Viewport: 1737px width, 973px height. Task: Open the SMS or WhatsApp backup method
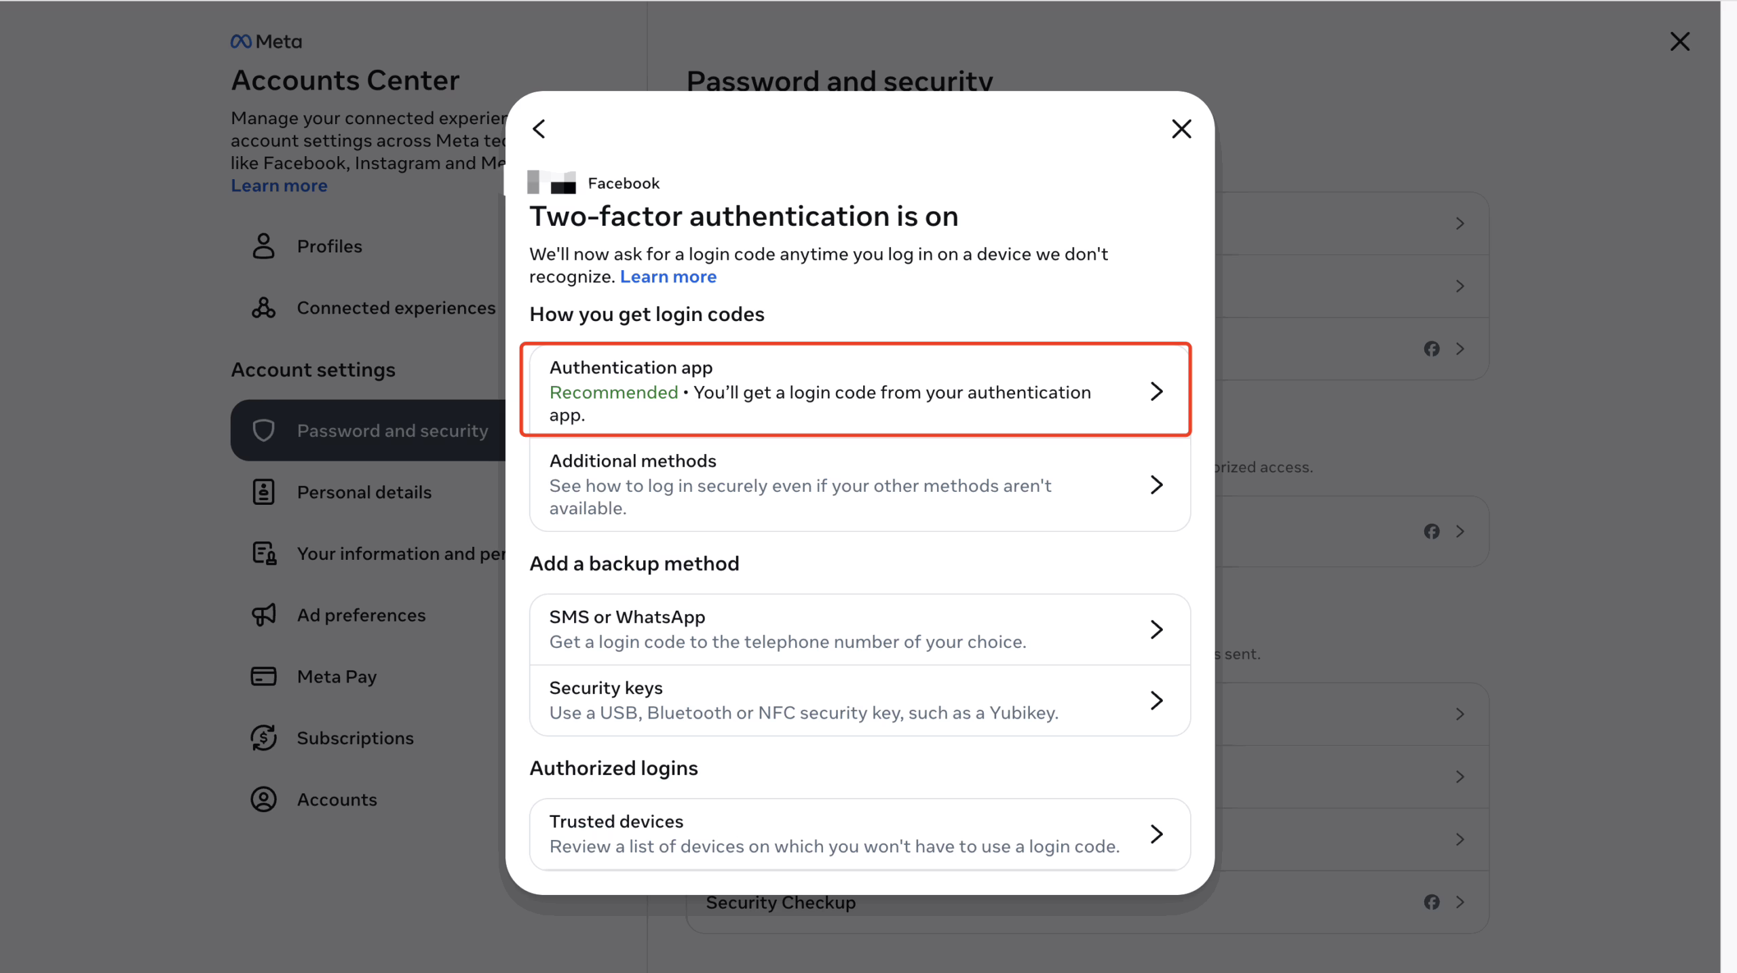(x=859, y=629)
